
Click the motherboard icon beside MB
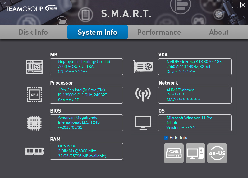[x=34, y=67]
